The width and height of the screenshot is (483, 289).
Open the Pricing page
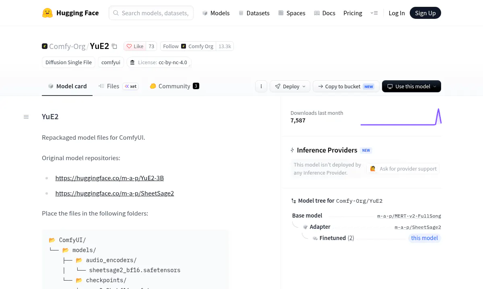tap(353, 13)
